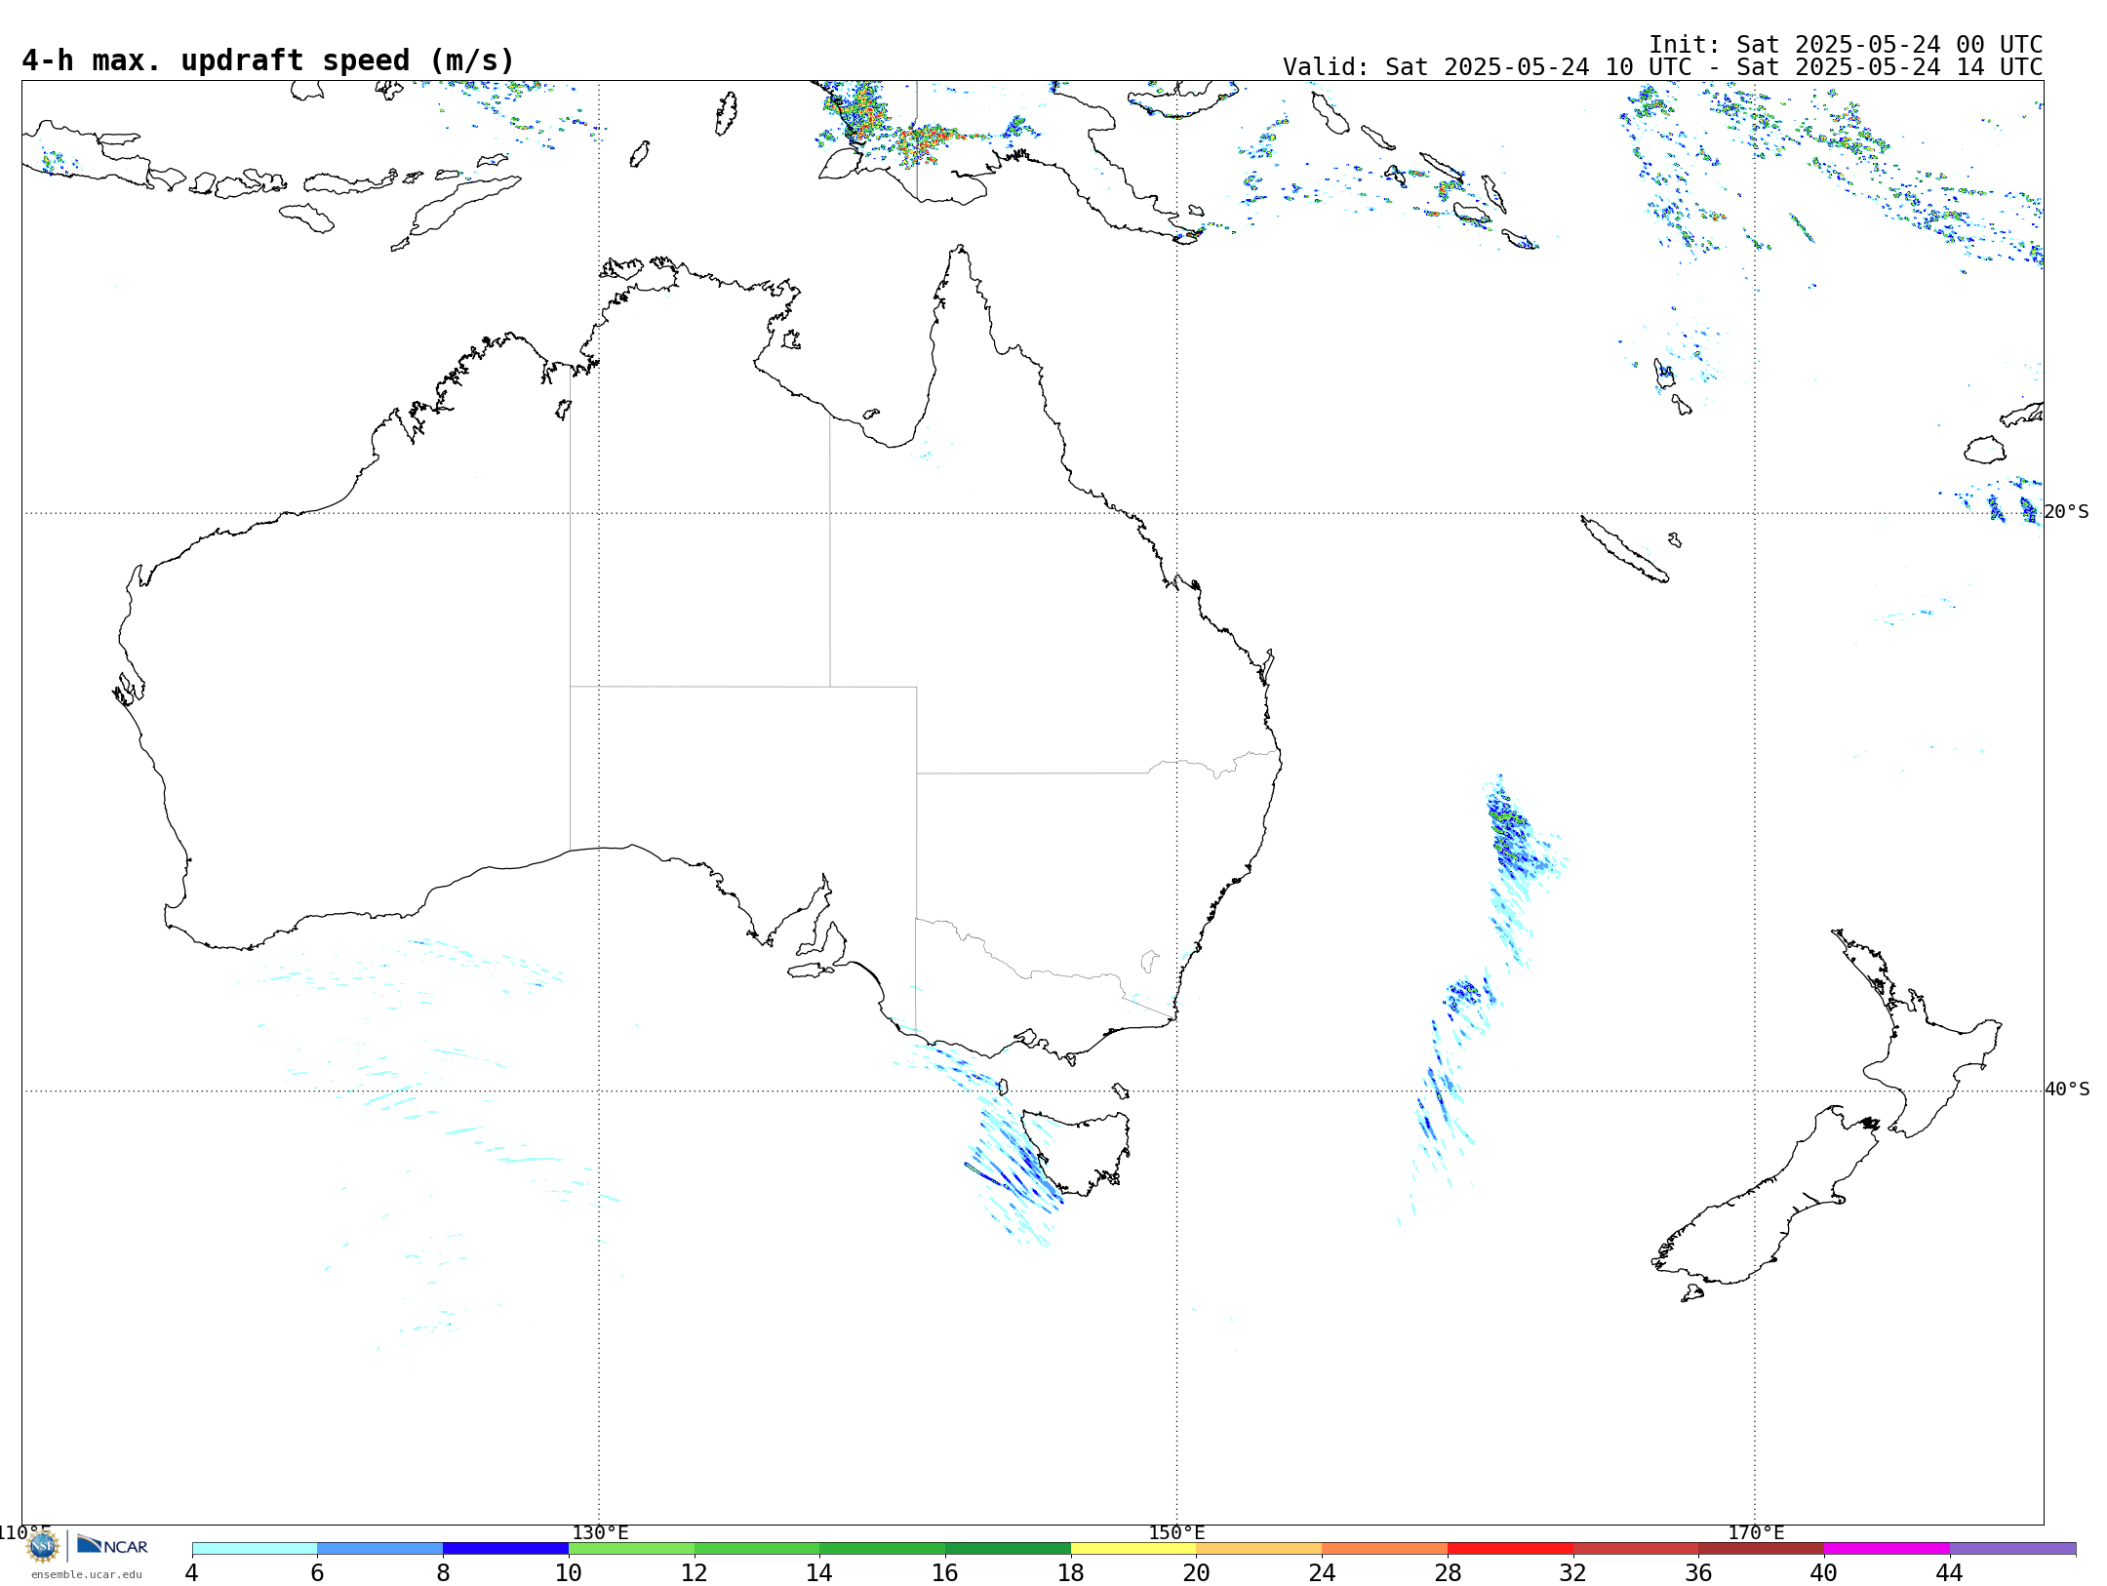Choose the dark green 16–18 colorbar swatch
2107x1586 pixels.
[1009, 1549]
